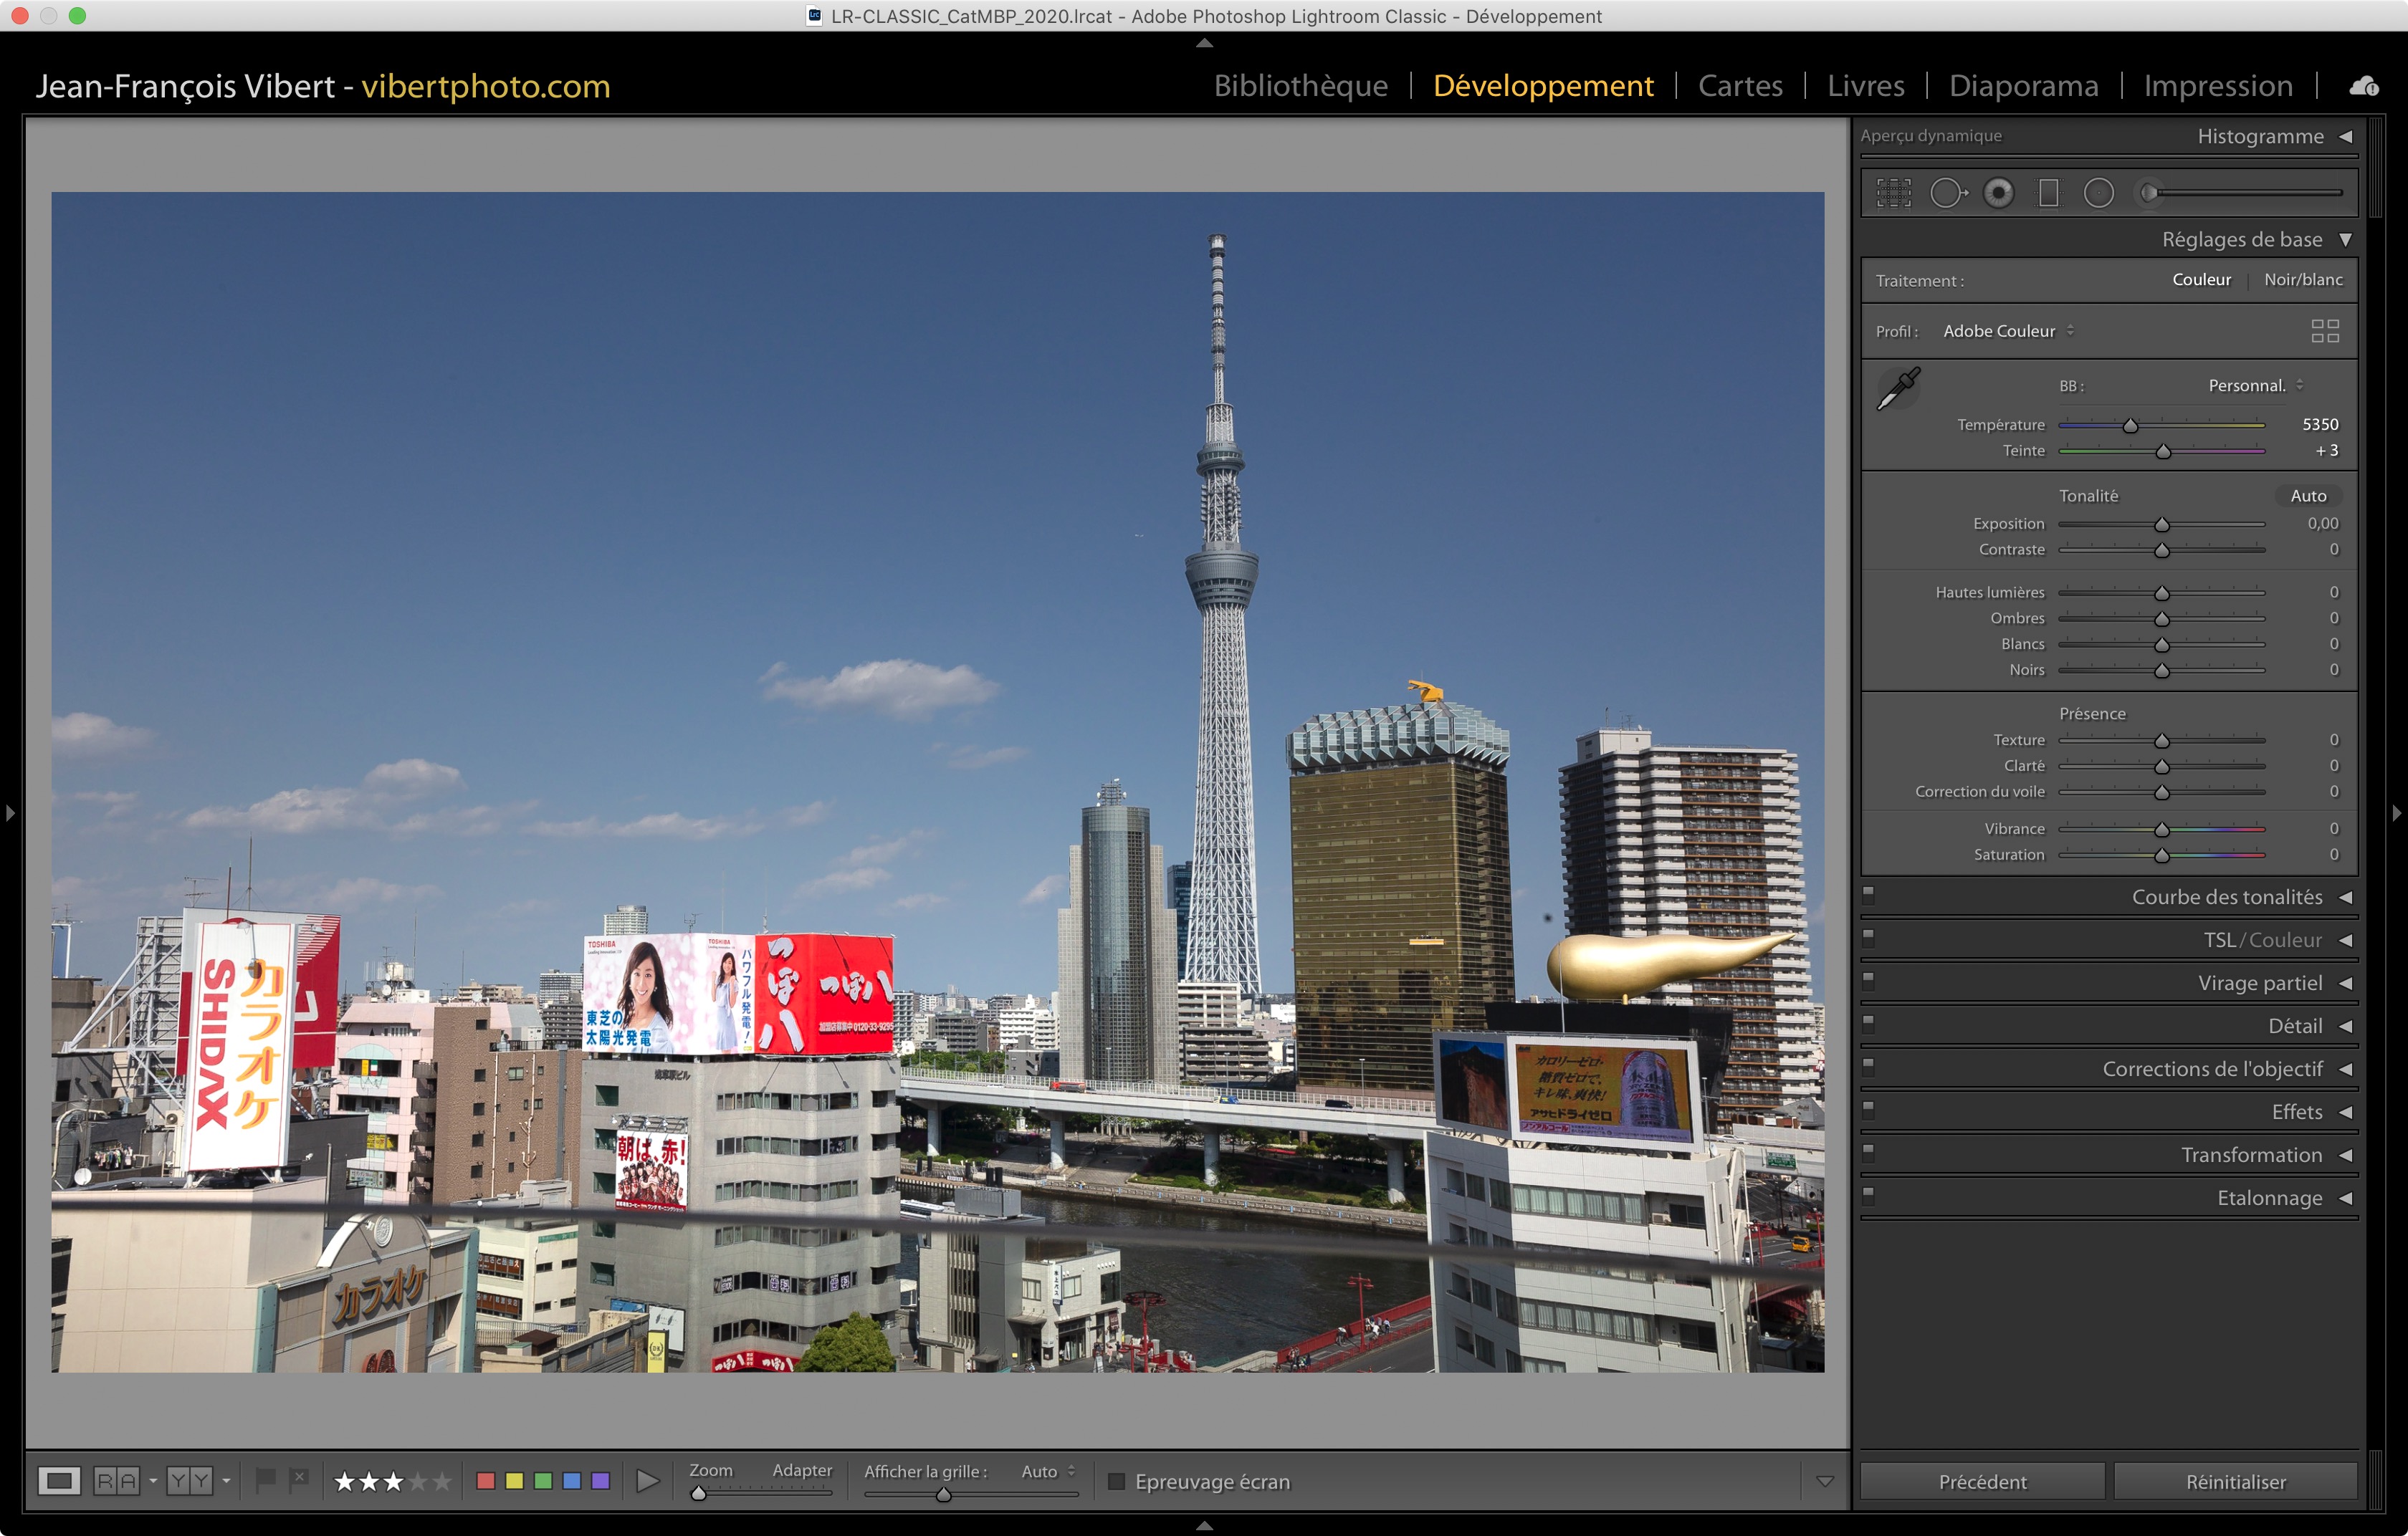Apply the red color label swatch
The image size is (2408, 1536).
tap(486, 1481)
